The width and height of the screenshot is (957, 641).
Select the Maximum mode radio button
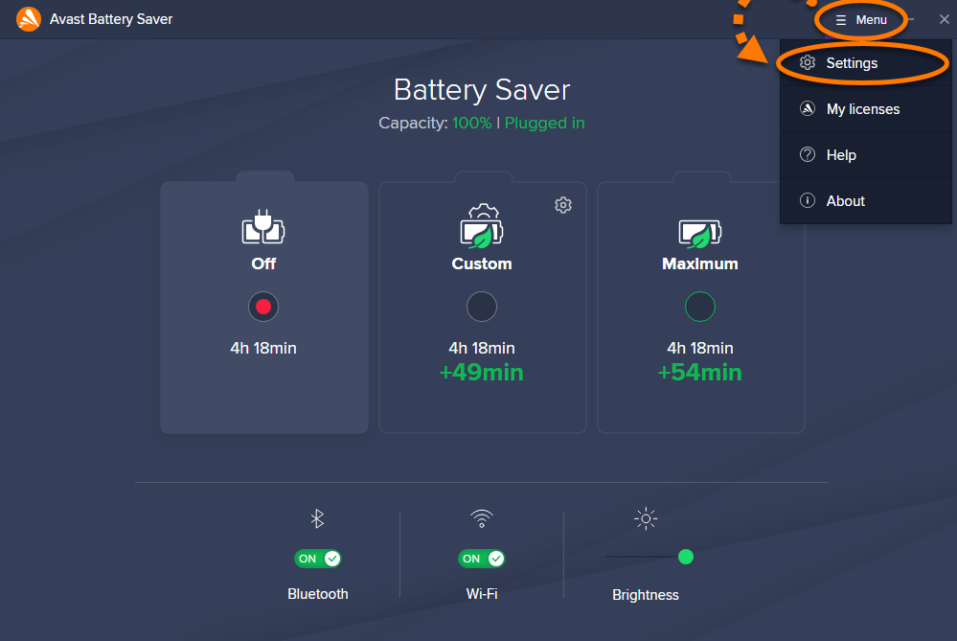(700, 307)
